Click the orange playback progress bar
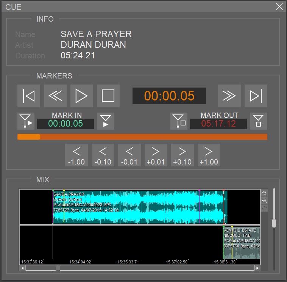The image size is (287, 282). pyautogui.click(x=142, y=137)
